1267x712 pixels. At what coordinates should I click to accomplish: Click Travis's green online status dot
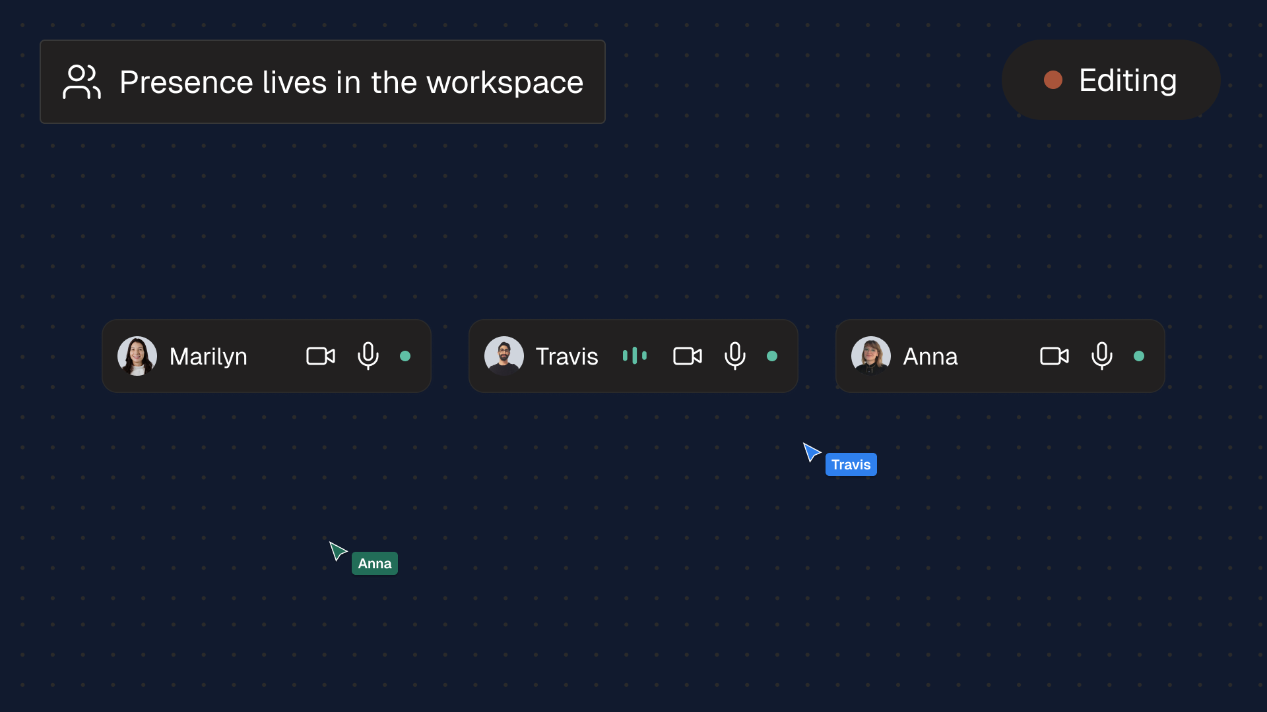[772, 356]
